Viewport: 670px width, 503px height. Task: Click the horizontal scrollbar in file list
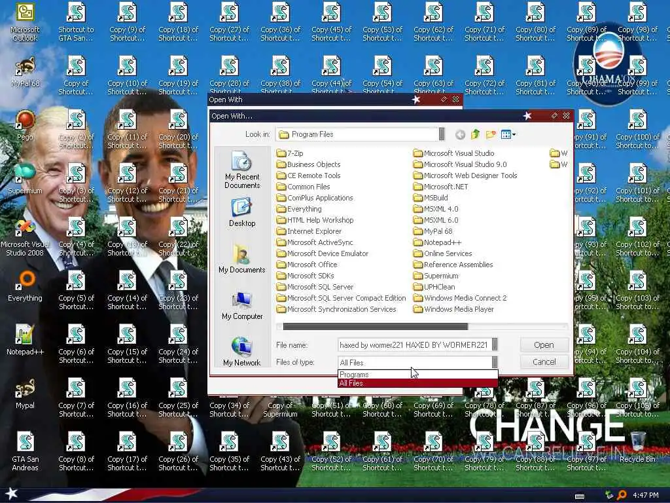[x=375, y=326]
